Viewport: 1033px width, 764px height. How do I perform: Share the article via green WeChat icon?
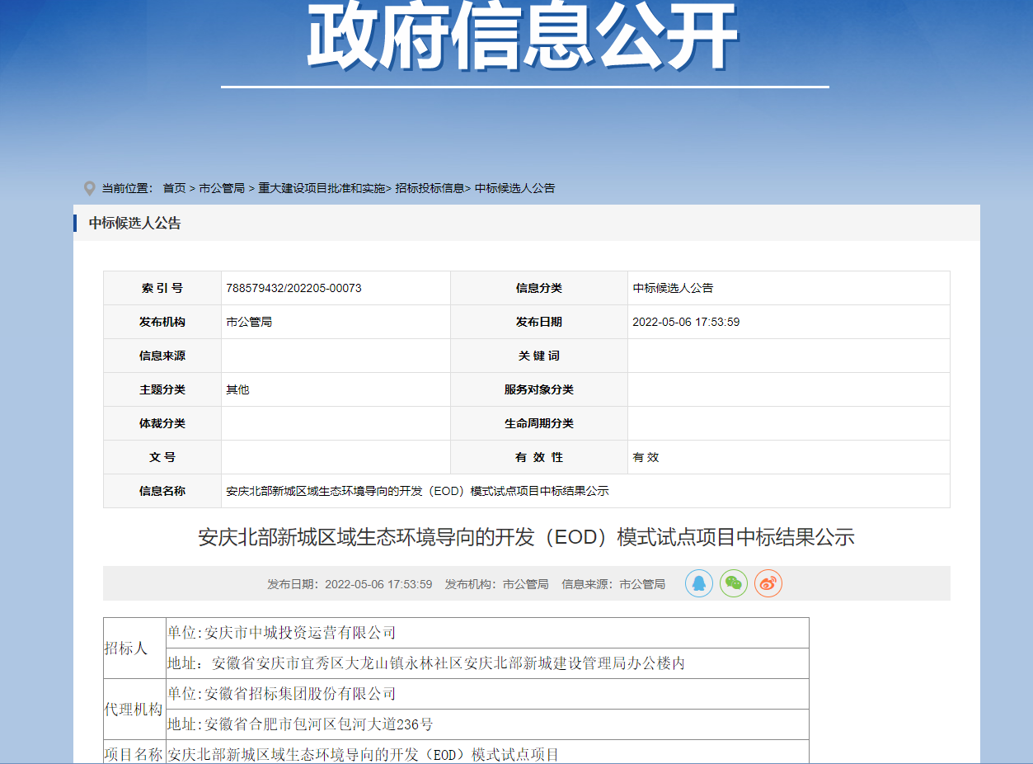(x=733, y=583)
